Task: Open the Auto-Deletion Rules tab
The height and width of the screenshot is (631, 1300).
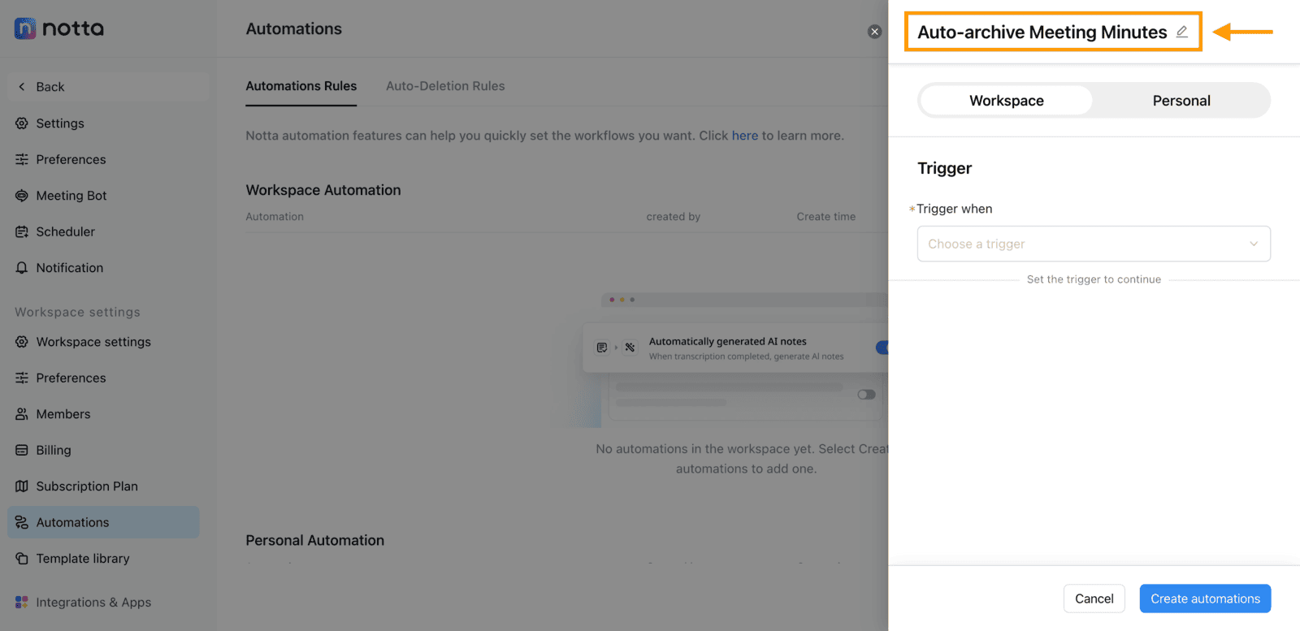Action: coord(445,86)
